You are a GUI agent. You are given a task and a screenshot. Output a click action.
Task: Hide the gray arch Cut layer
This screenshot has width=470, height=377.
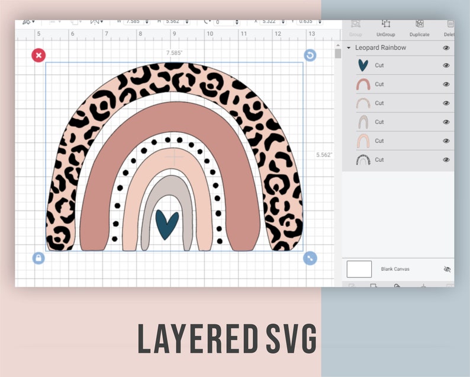tap(446, 122)
